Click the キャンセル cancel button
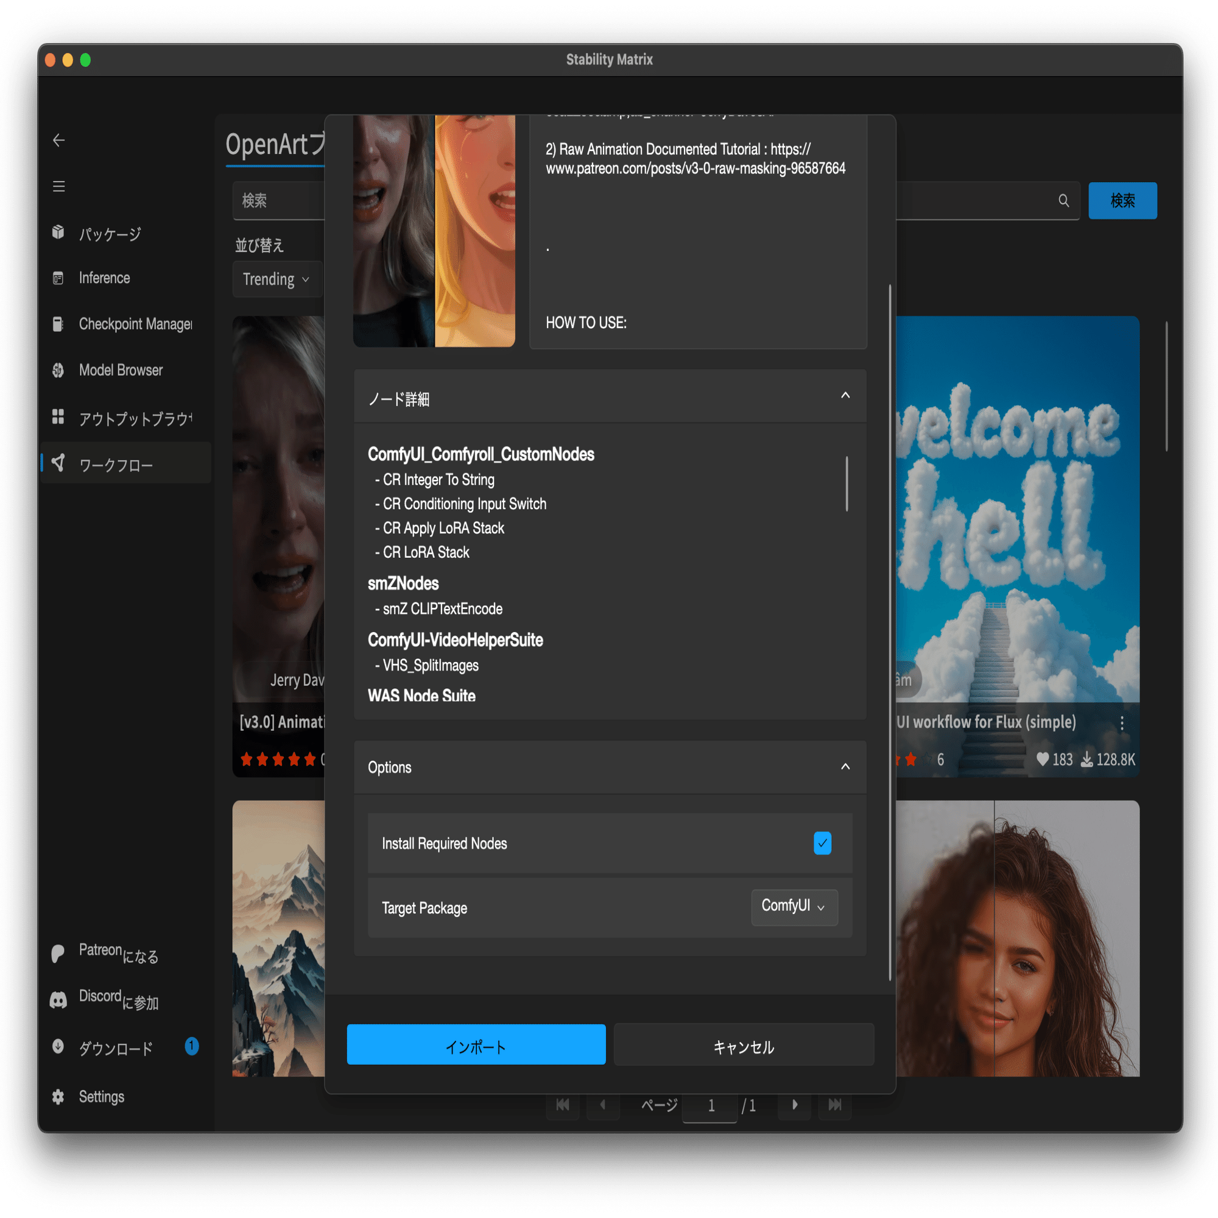The width and height of the screenshot is (1218, 1218). 743,1044
